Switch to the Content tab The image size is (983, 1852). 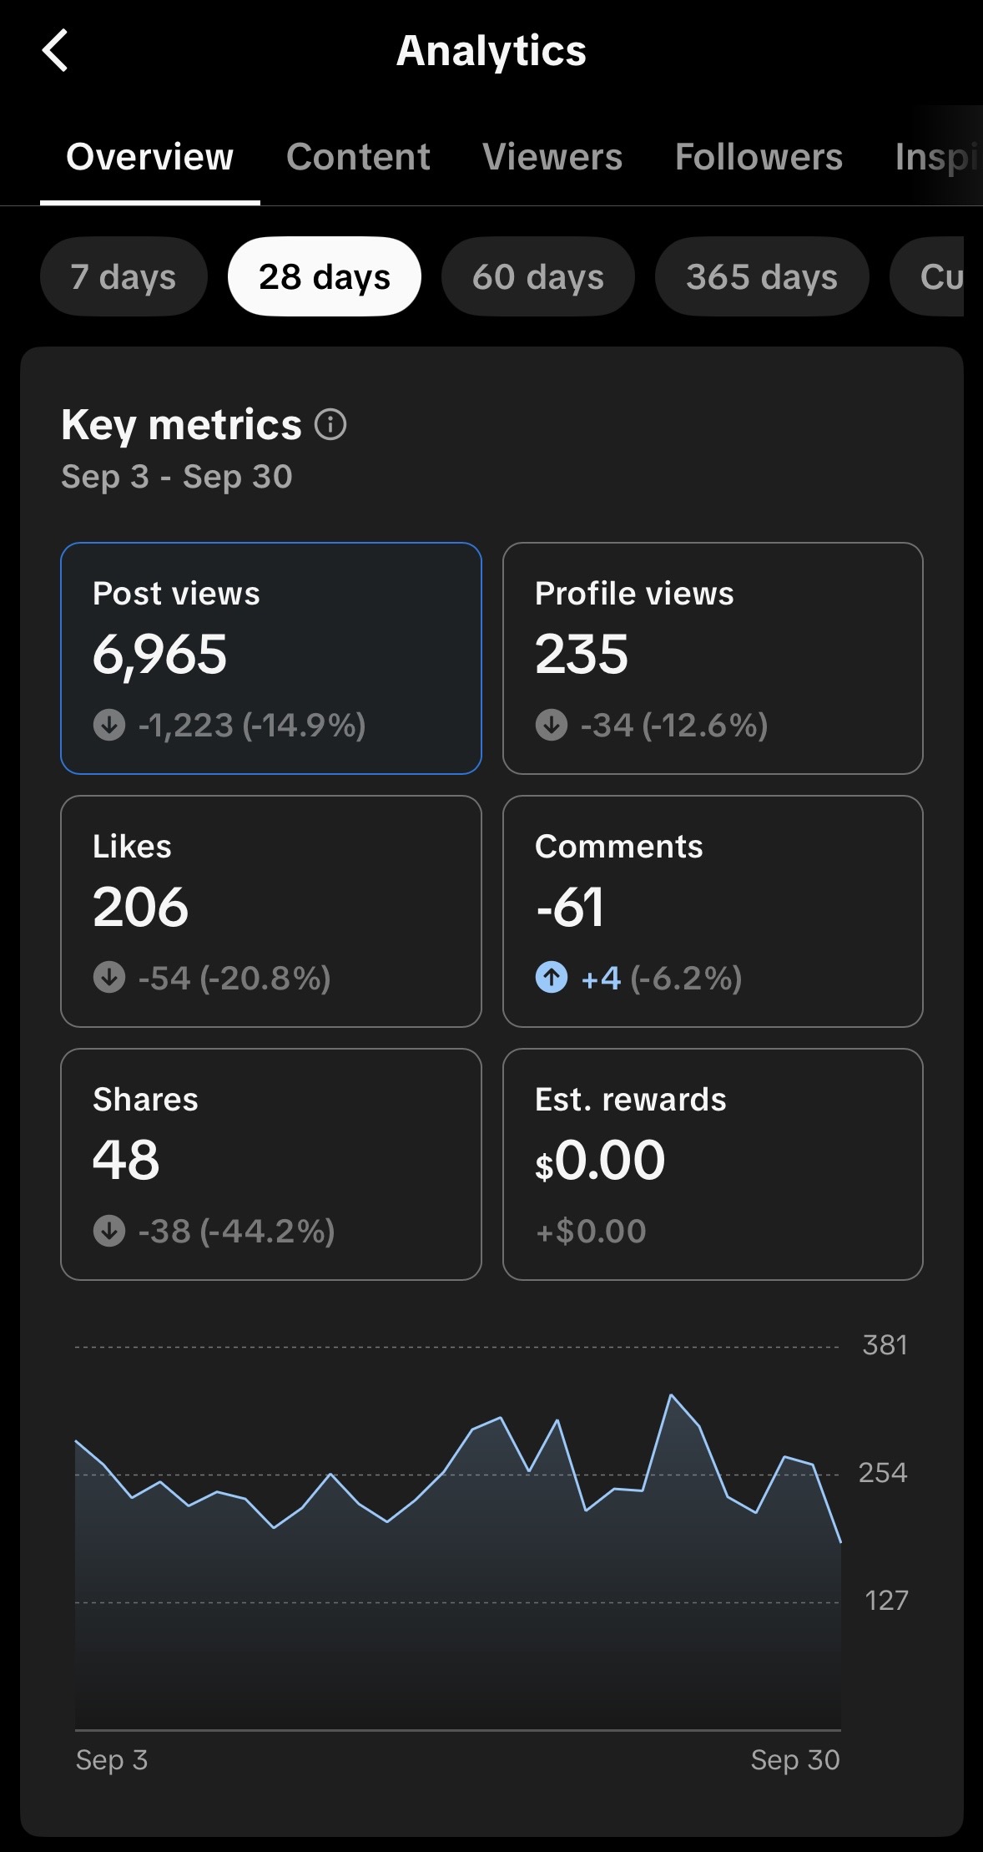358,157
